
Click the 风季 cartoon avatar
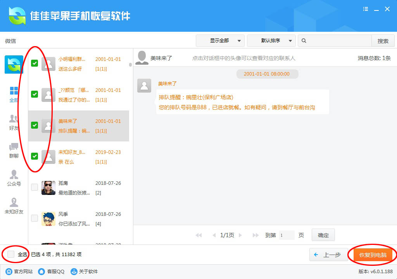pyautogui.click(x=48, y=219)
